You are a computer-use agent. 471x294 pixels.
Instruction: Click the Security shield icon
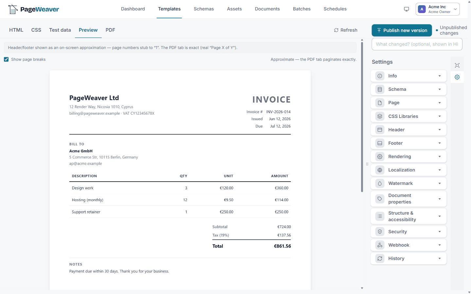(x=380, y=232)
